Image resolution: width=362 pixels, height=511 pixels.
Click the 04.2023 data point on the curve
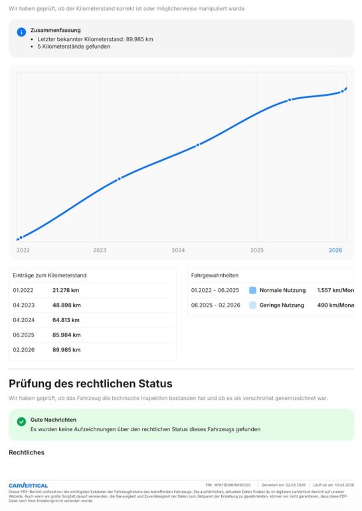(x=119, y=178)
